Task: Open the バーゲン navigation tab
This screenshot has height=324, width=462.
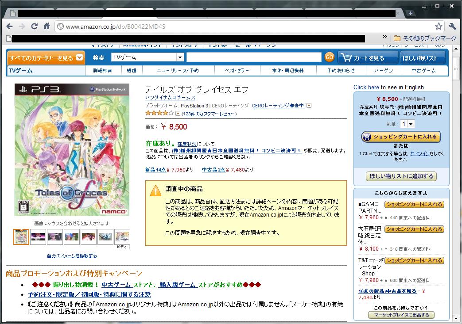Action: [383, 71]
